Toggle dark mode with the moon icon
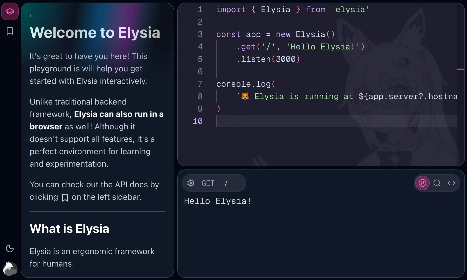Screen dimensions: 467x280 (10, 248)
